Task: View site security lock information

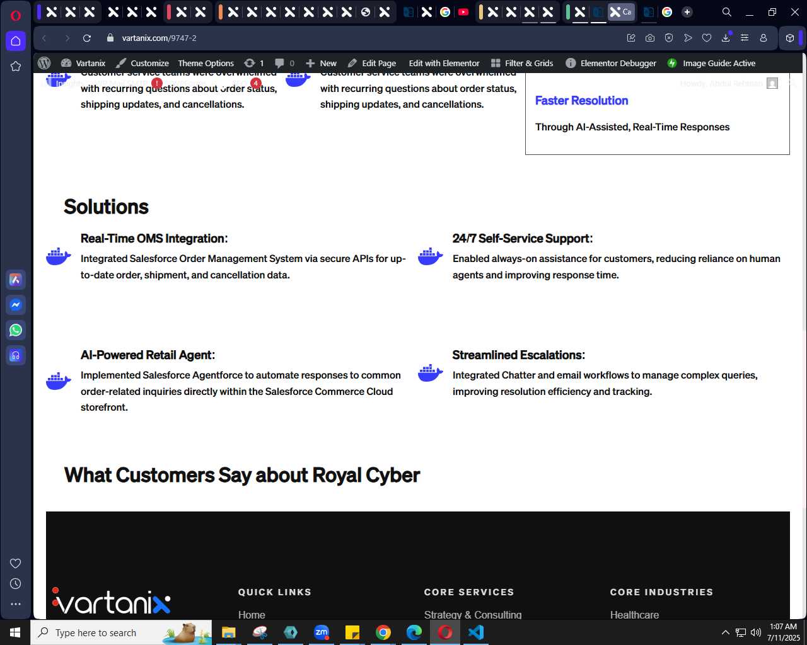Action: point(110,38)
